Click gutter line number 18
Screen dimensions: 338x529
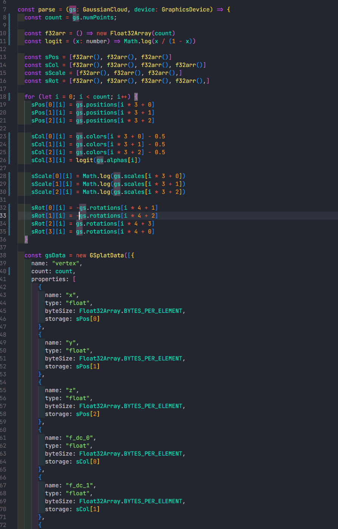[x=3, y=97]
